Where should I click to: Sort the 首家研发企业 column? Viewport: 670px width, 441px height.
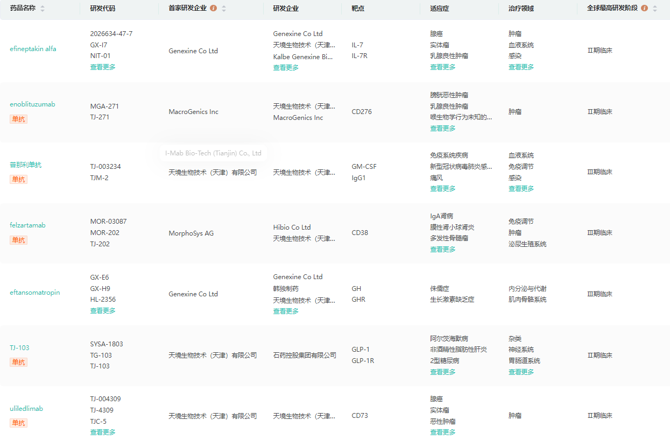tap(224, 9)
